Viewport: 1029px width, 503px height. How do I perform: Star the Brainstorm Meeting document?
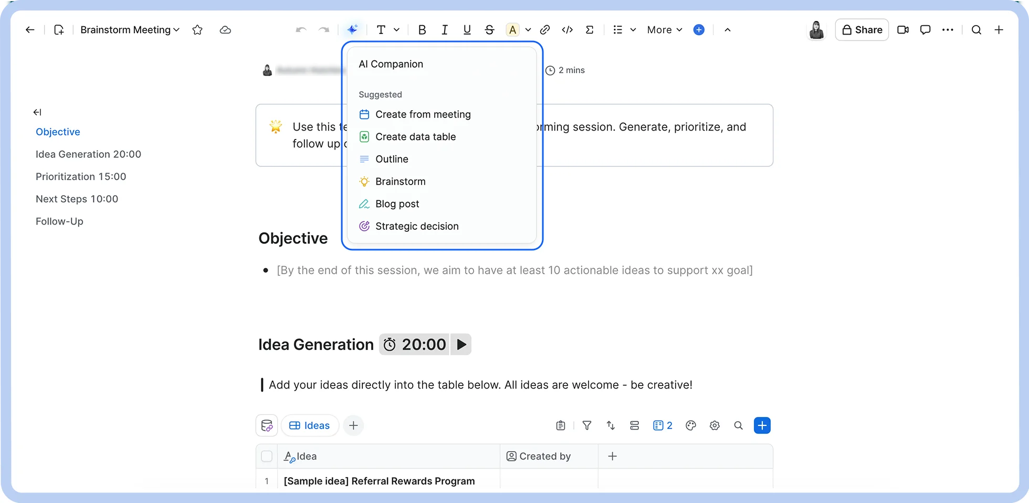click(197, 30)
